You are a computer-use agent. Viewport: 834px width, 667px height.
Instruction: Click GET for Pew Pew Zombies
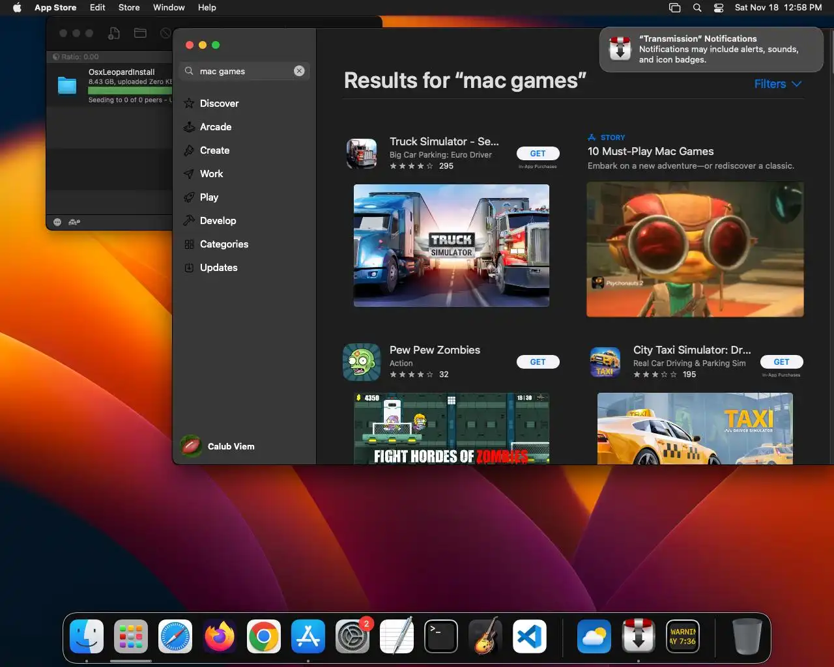pos(538,362)
